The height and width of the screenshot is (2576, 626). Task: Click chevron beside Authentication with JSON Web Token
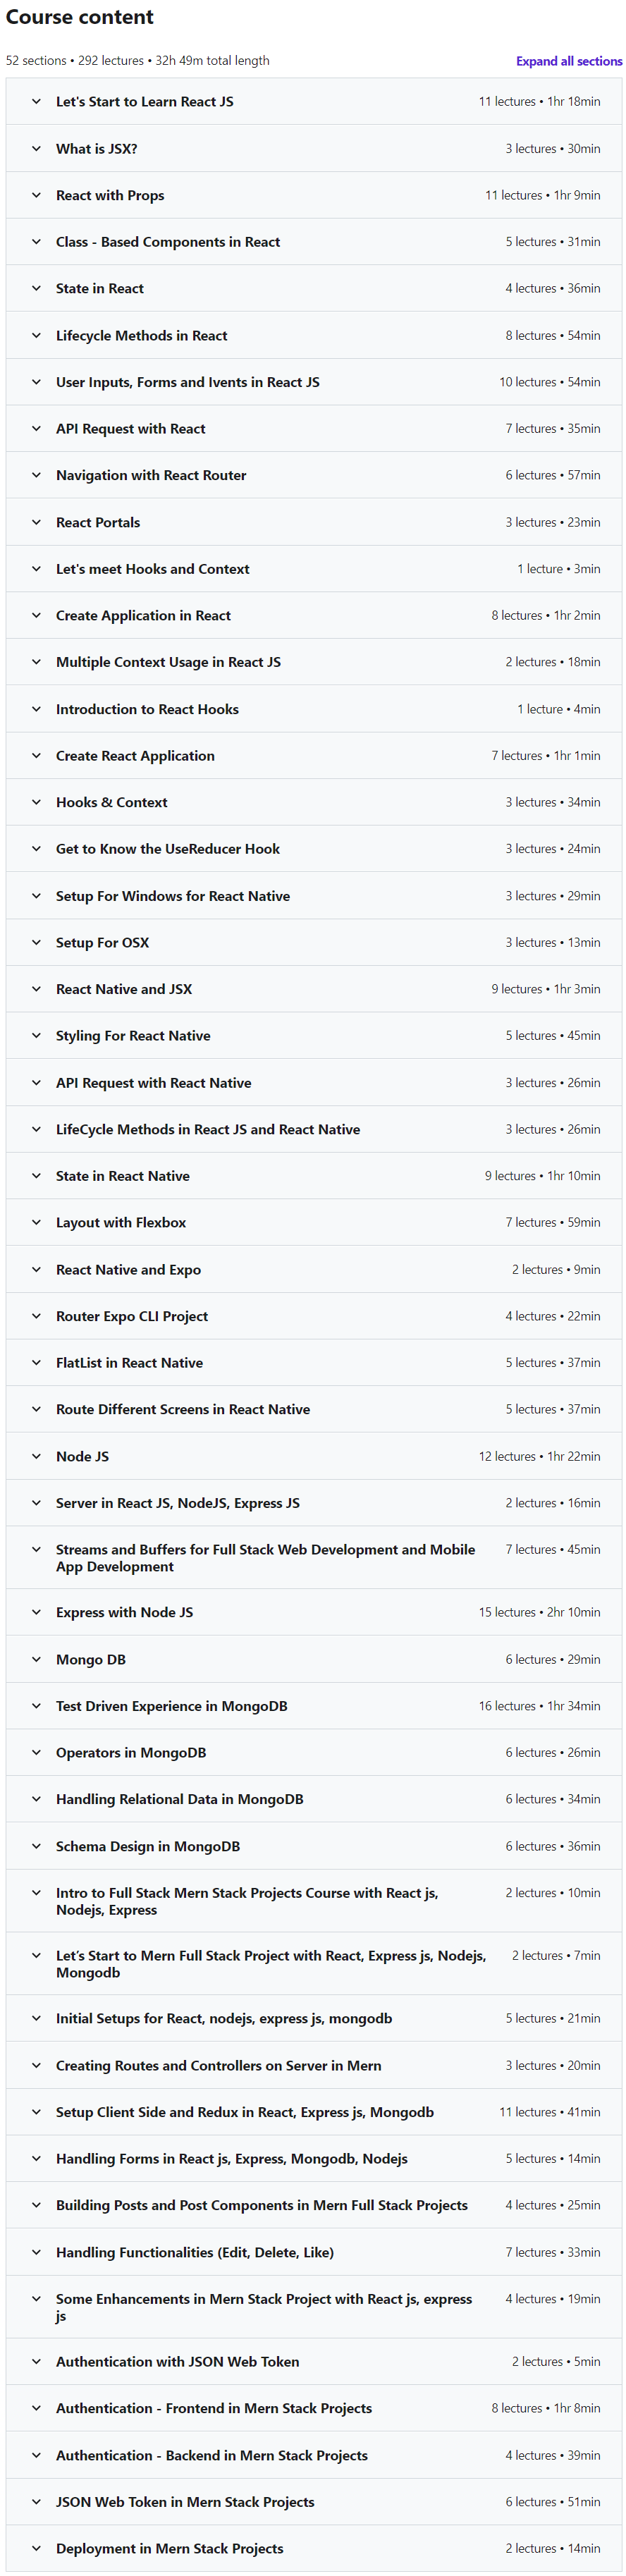(36, 2361)
